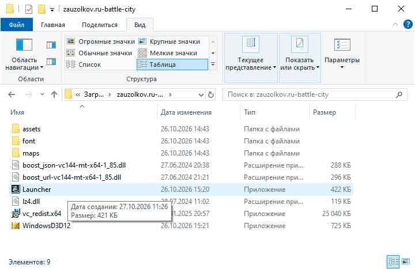
Task: Go up one folder level arrow
Action: point(54,94)
